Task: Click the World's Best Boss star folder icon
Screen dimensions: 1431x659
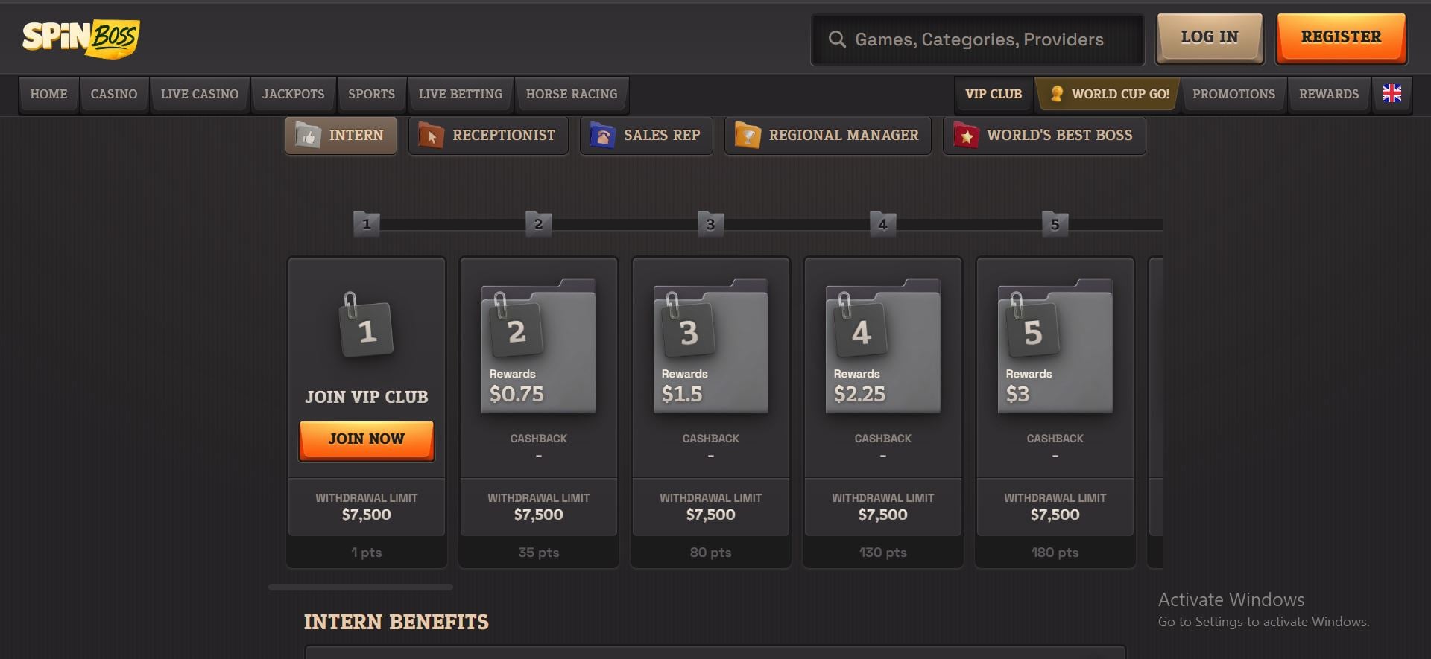Action: coord(966,135)
